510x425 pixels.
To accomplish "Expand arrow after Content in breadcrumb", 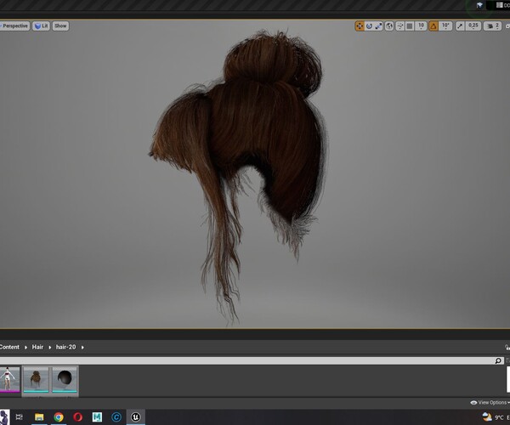I will [25, 348].
